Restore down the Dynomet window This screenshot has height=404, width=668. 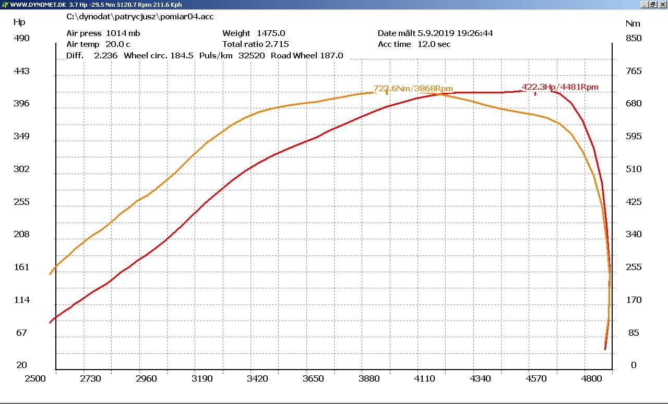[652, 5]
